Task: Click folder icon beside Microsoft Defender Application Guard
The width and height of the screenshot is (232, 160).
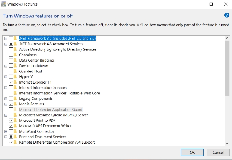Action: click(15, 110)
